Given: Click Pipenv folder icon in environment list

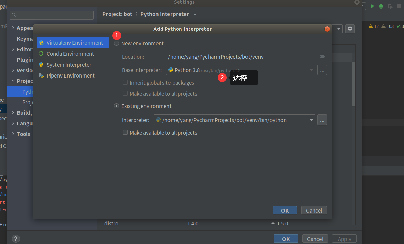Looking at the screenshot, I should point(41,75).
